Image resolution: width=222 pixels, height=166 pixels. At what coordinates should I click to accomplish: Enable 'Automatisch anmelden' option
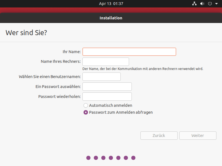coord(86,105)
